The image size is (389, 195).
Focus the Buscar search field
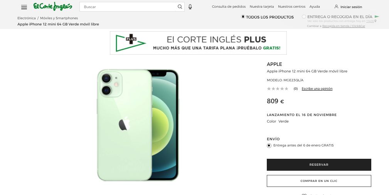(x=128, y=7)
